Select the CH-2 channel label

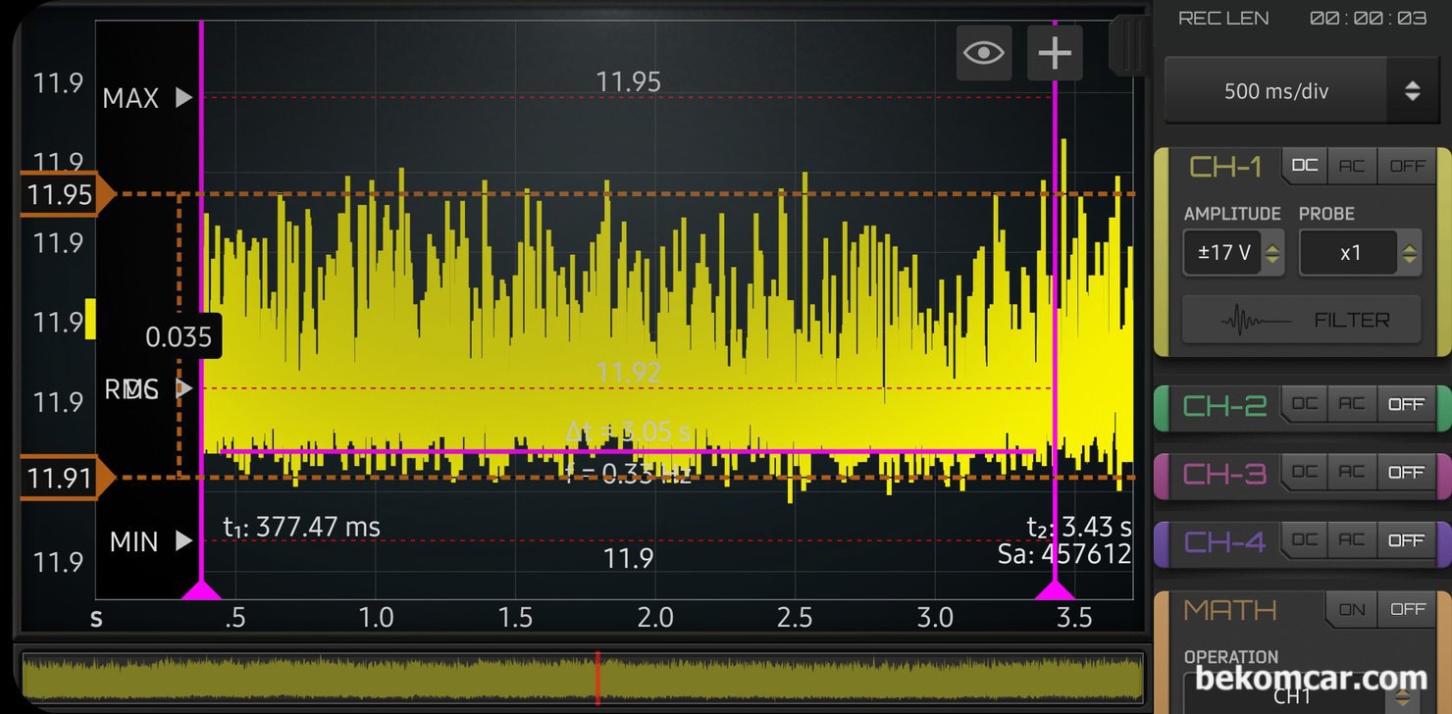coord(1225,405)
